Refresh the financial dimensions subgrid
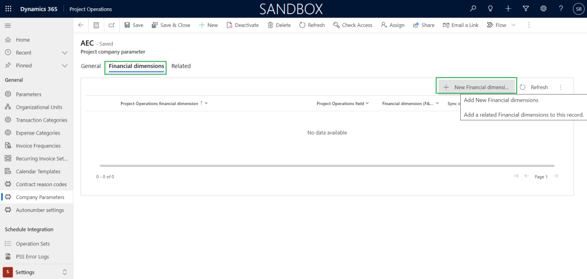Viewport: 587px width, 279px height. (x=534, y=87)
